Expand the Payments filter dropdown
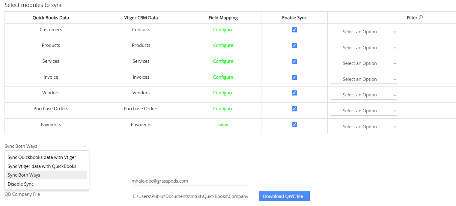Viewport: 456px width, 206px height. pyautogui.click(x=364, y=127)
